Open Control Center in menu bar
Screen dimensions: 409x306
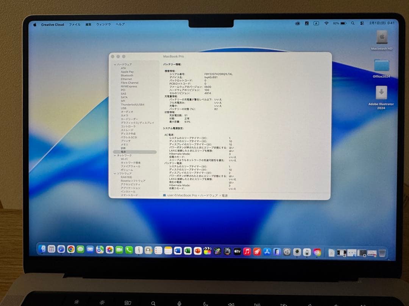click(x=362, y=23)
